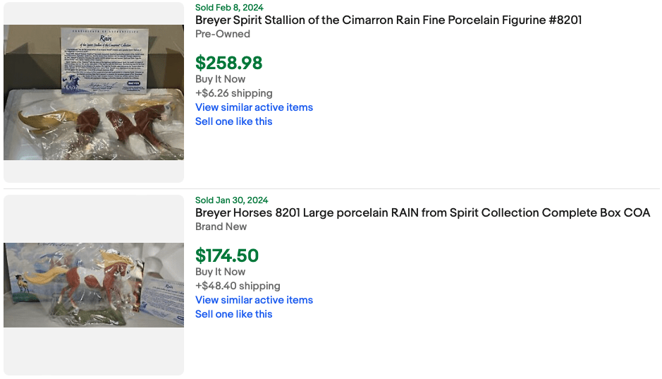Click Sell one like this under $174.50 listing

[233, 314]
